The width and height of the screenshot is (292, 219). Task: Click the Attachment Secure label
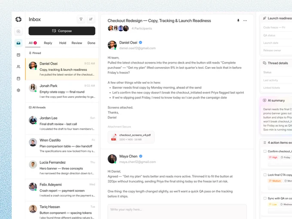tap(119, 127)
